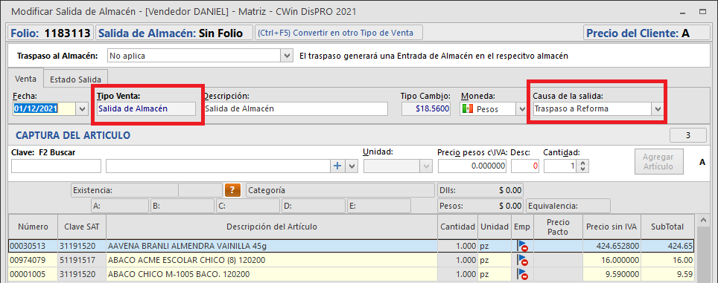Select row ABACO ACME ESCOLAR CHICO (8) 120200
718x283 pixels.
click(352, 260)
